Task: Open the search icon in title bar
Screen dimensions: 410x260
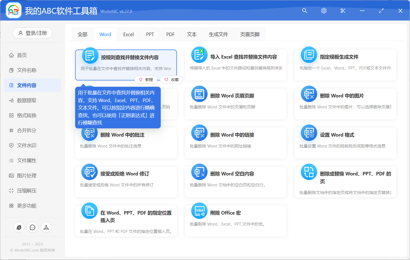Action: [304, 11]
